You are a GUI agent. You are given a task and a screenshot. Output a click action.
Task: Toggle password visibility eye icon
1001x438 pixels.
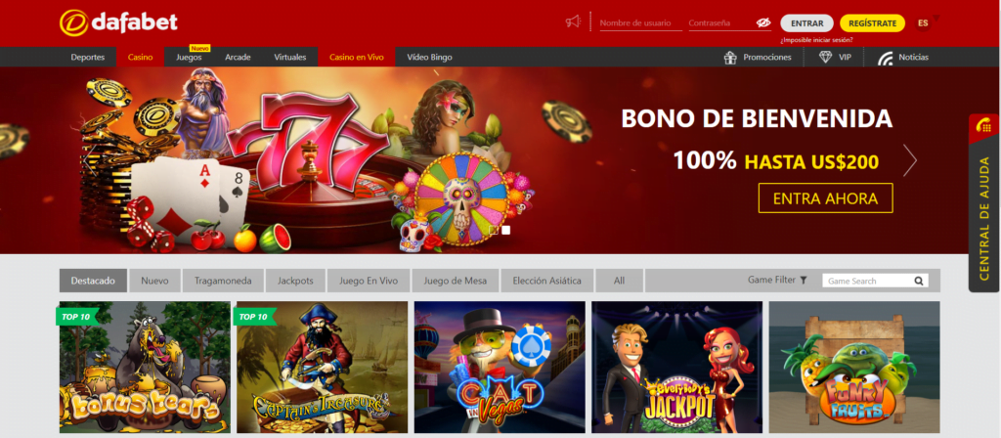tap(763, 23)
